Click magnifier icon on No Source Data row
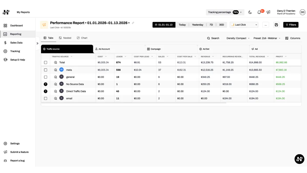Screen dimensions: 307x173 click(56, 84)
